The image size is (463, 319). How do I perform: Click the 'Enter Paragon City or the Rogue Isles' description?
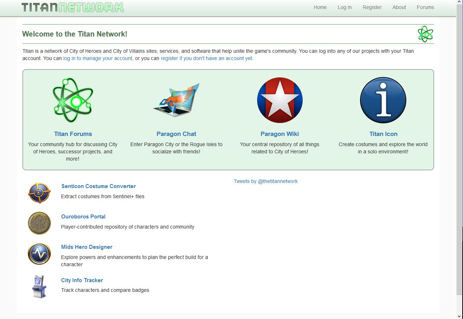coord(176,148)
